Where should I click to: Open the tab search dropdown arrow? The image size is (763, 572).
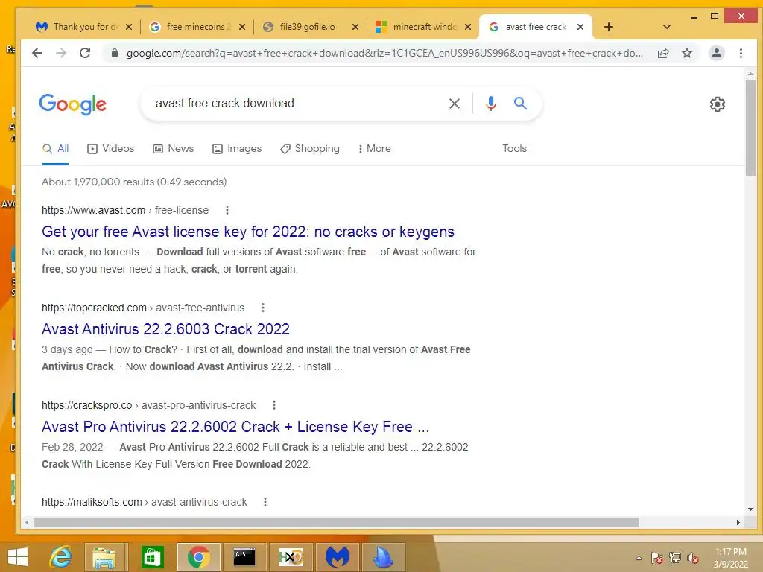pyautogui.click(x=667, y=27)
